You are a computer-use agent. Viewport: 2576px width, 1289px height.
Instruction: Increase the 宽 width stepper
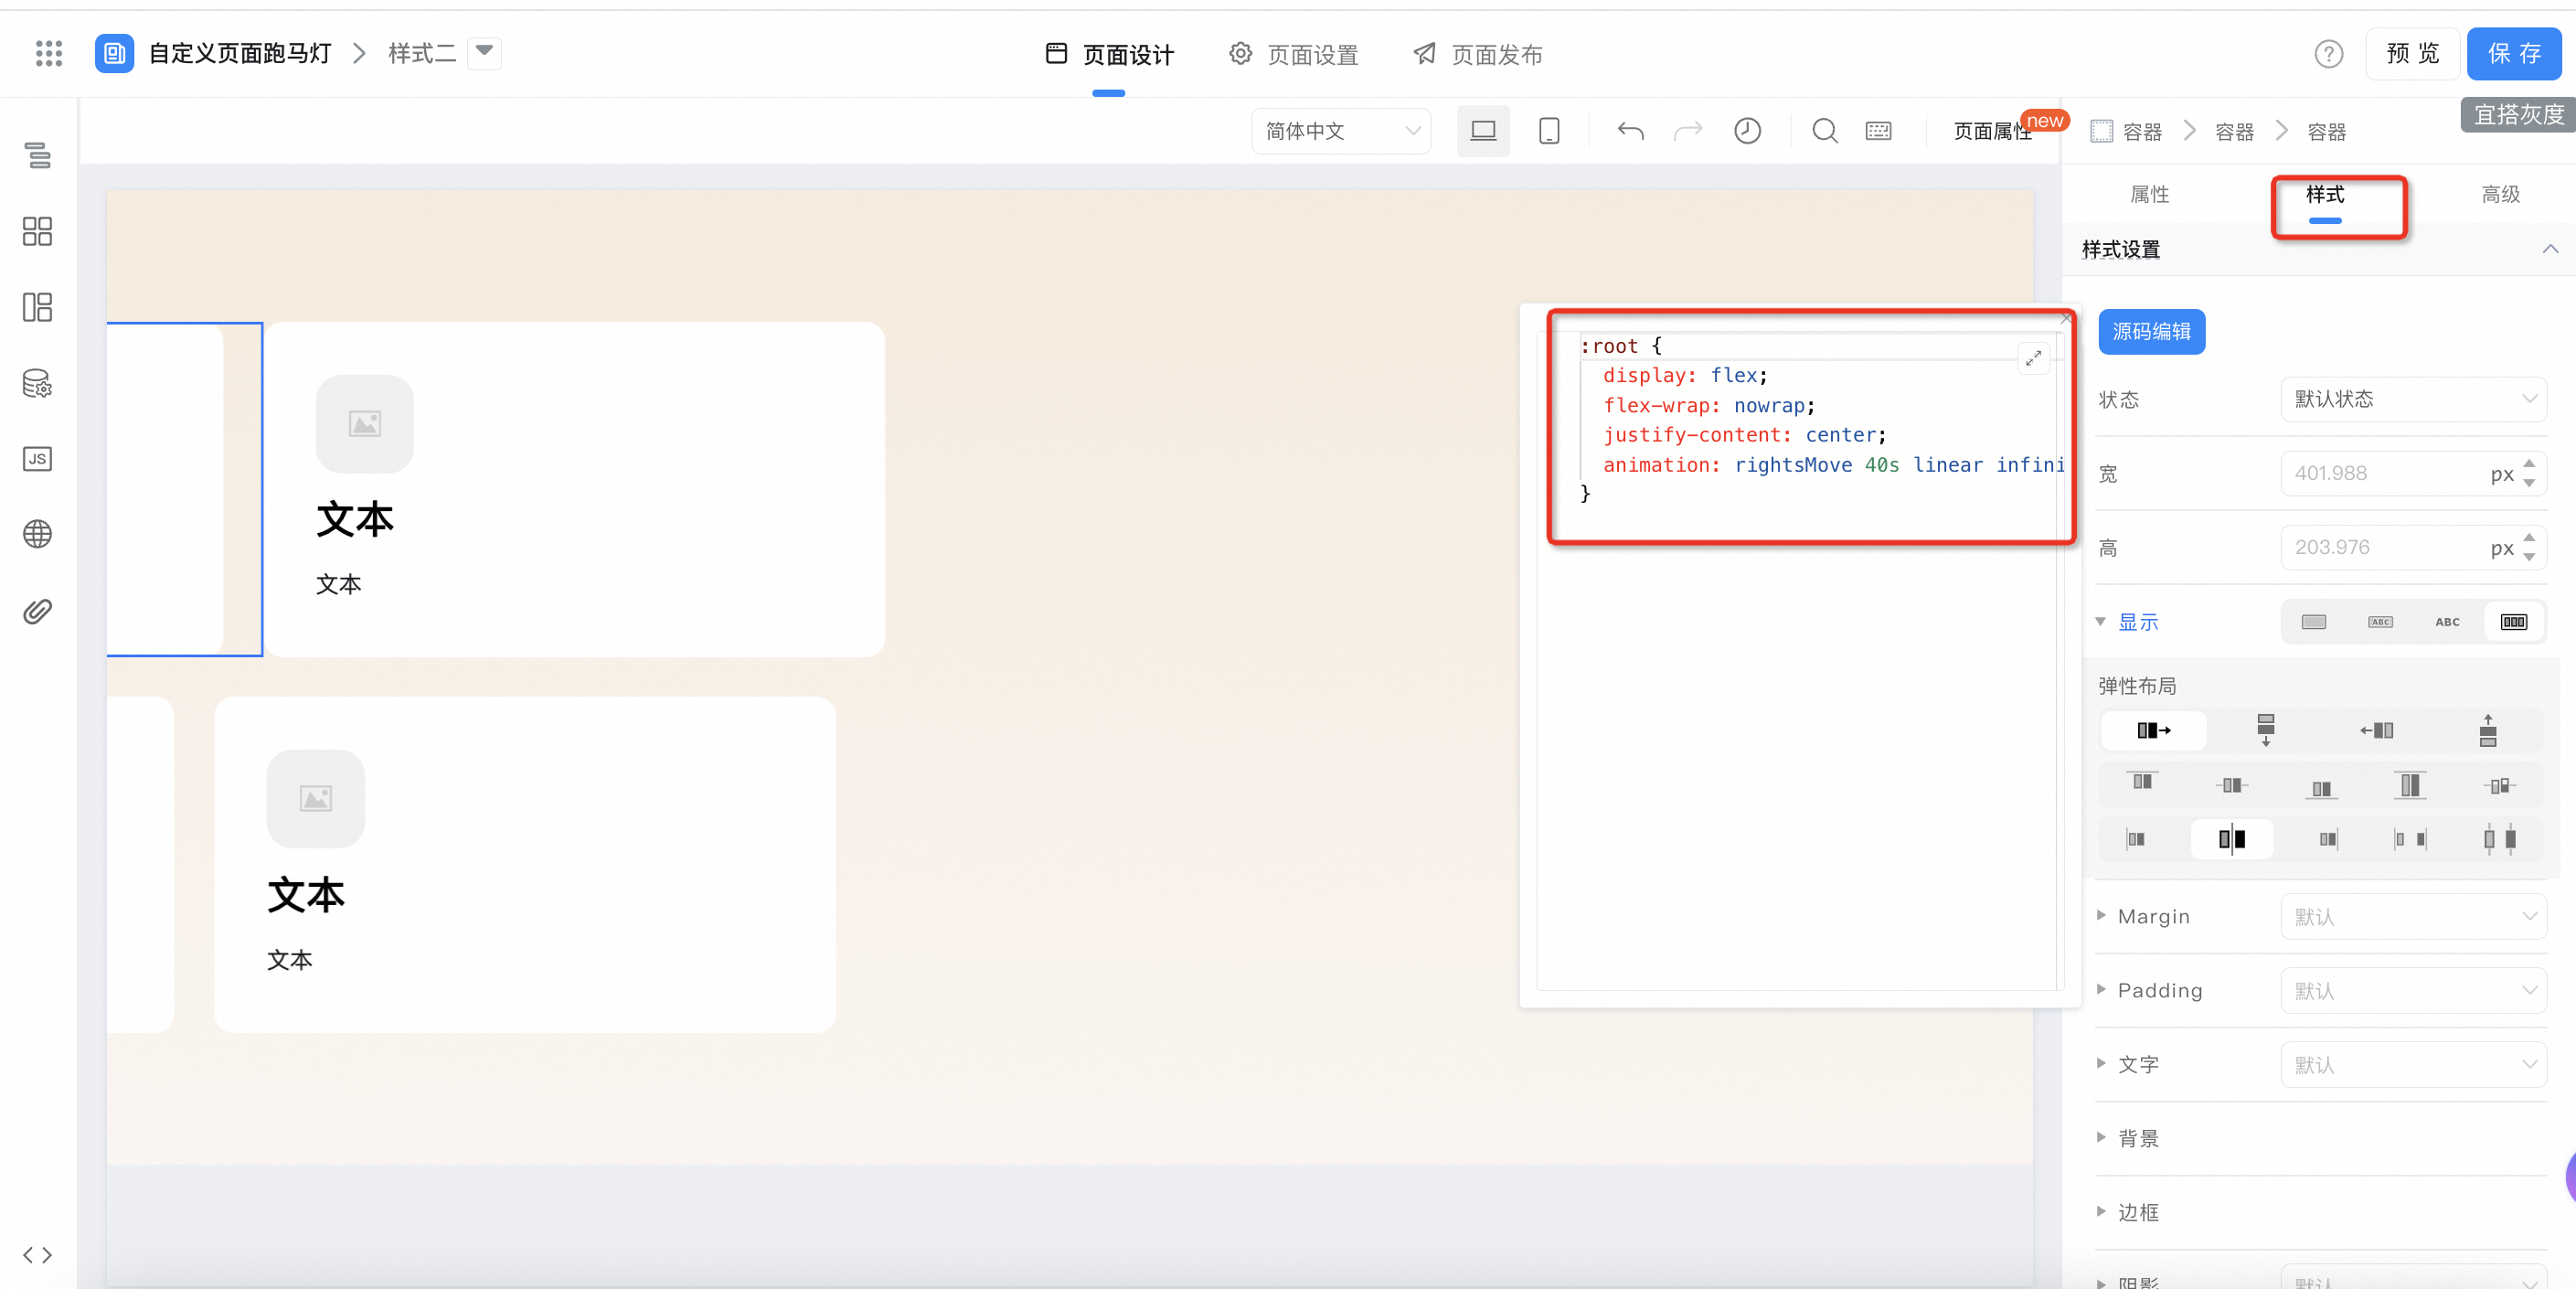pyautogui.click(x=2529, y=464)
